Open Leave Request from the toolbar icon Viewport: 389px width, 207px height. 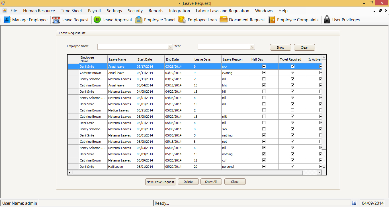point(56,20)
